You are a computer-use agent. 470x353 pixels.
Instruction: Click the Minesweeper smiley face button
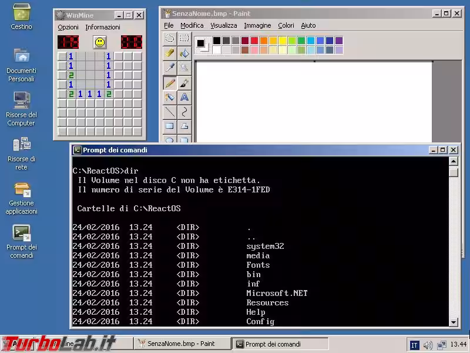[x=100, y=42]
